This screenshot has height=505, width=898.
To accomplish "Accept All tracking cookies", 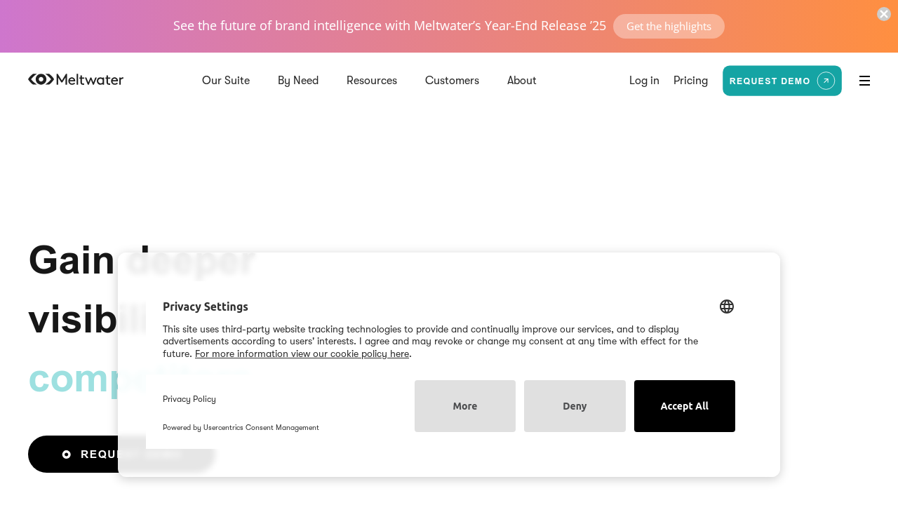I will point(684,405).
